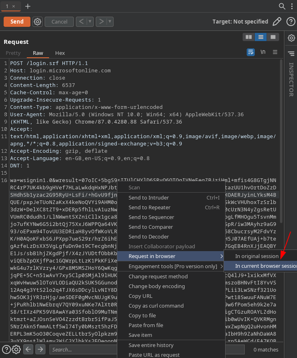Open search settings gear at bottom left
The image size is (297, 358).
pos(16,349)
